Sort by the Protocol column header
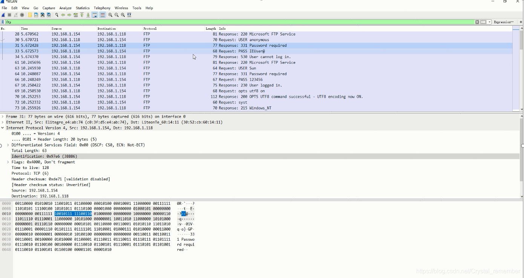 pos(173,29)
